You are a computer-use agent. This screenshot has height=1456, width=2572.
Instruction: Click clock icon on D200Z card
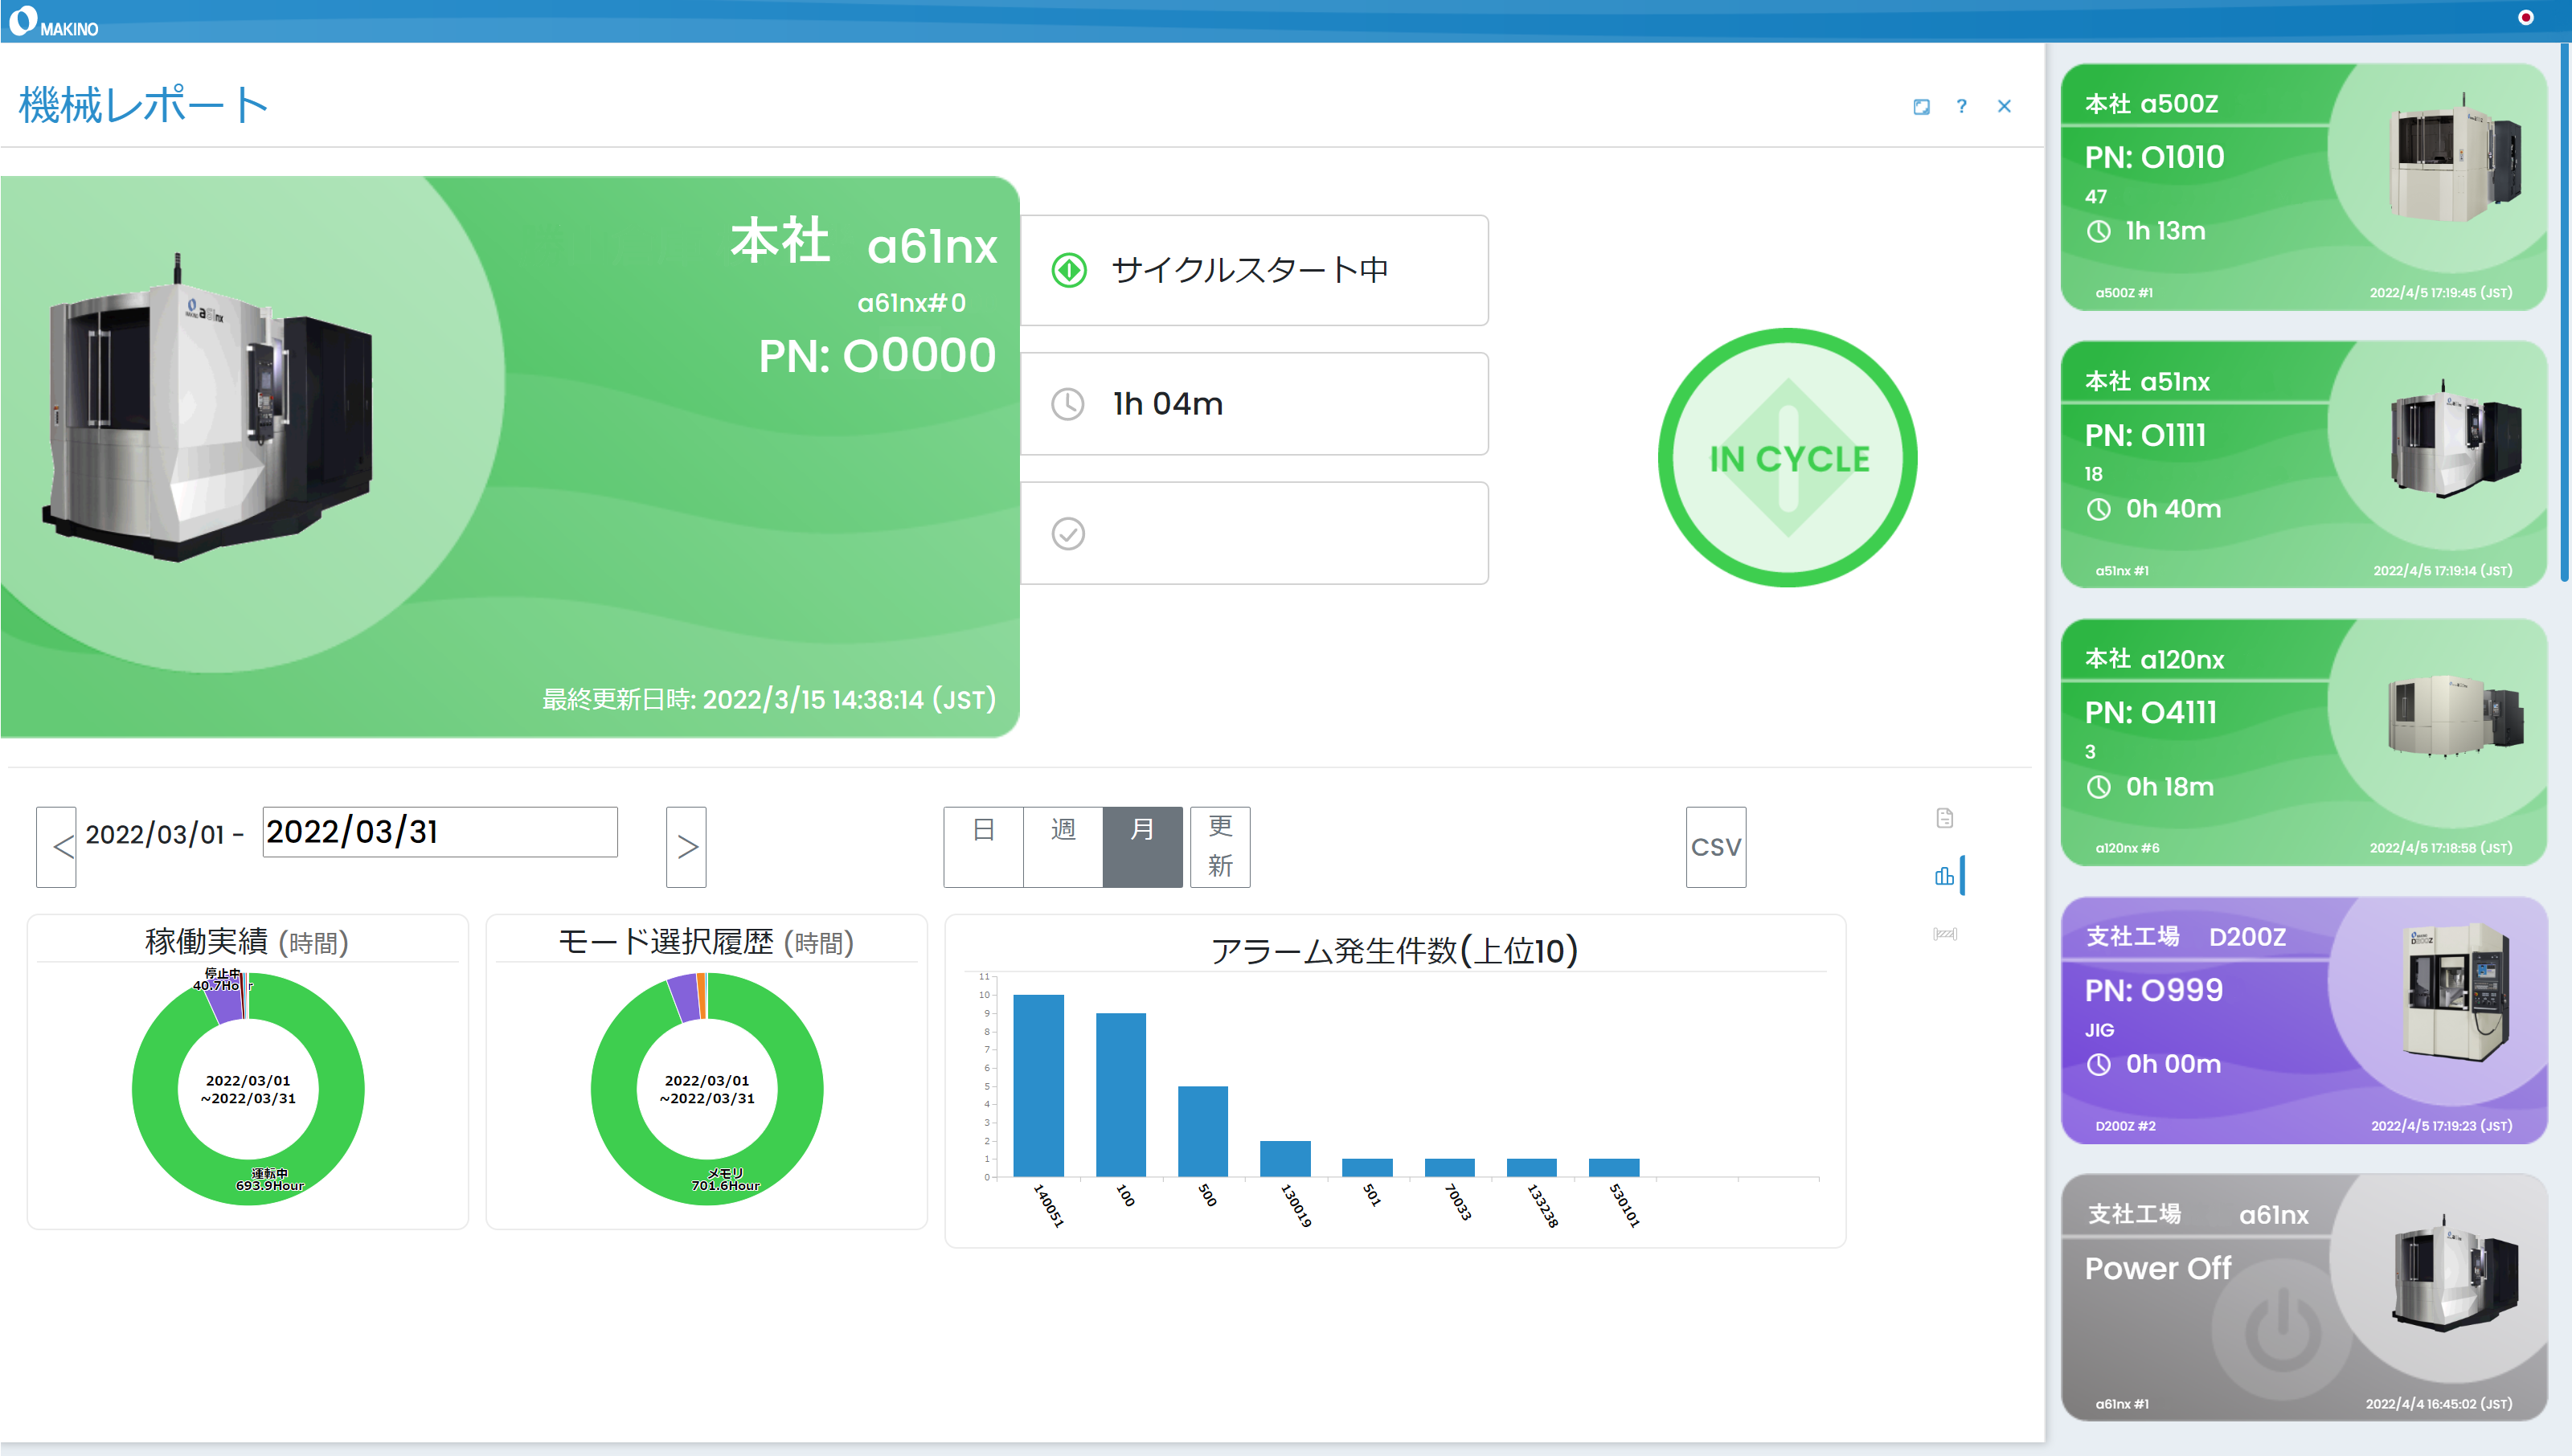pos(2099,1065)
